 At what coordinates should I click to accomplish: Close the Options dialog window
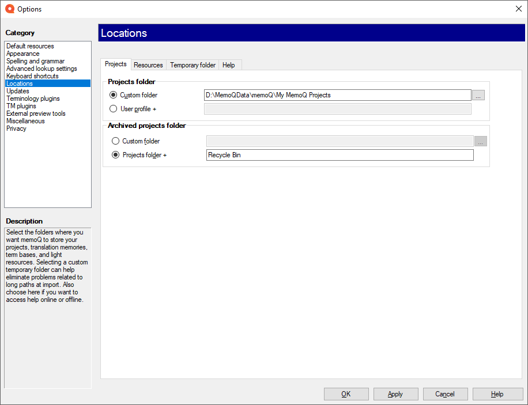(518, 9)
